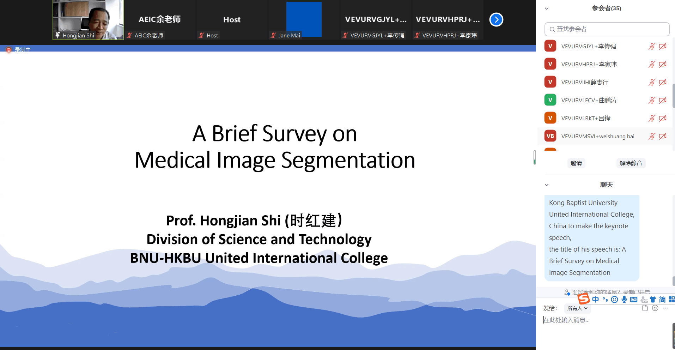
Task: Click the Sogou input method logo
Action: tap(584, 299)
